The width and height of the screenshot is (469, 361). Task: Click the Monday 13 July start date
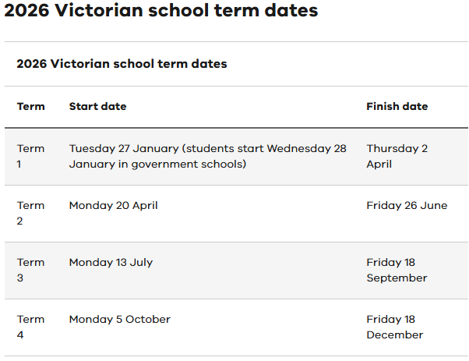[111, 263]
